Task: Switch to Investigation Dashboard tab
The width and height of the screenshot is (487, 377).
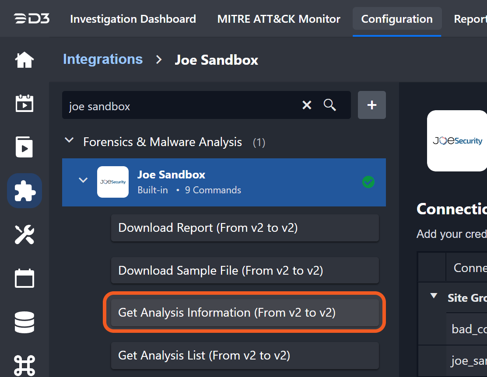Action: [x=133, y=19]
